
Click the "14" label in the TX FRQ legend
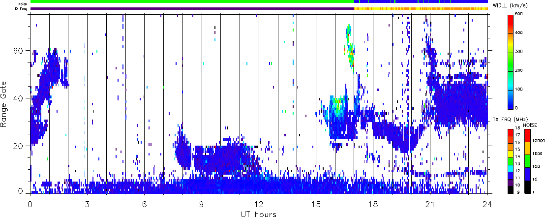point(518,156)
